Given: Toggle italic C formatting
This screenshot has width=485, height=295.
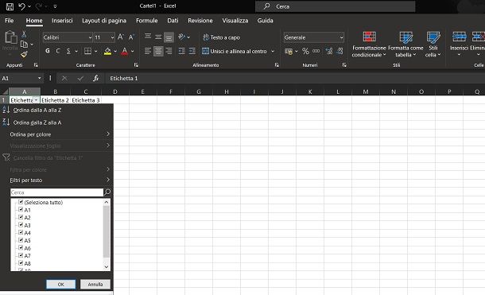Looking at the screenshot, I should point(58,51).
